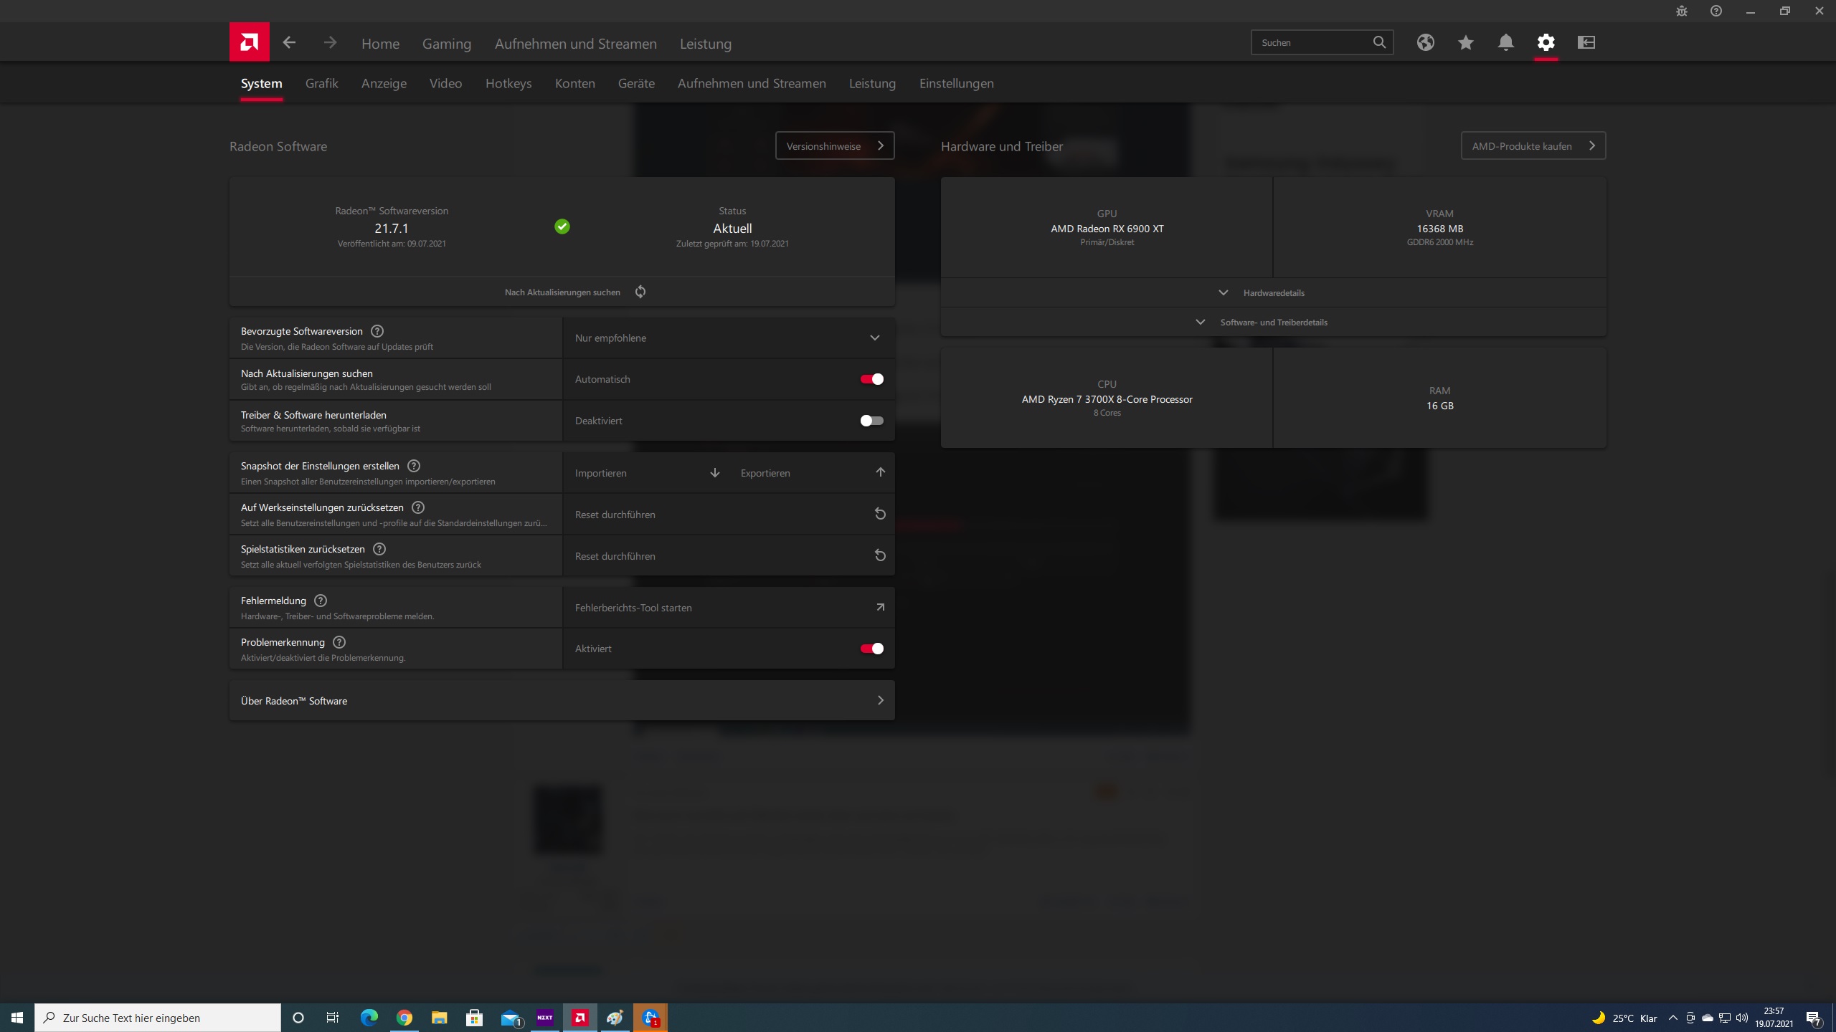Screen dimensions: 1836x1032
Task: Click AMD-Produkte kaufen button
Action: [x=1533, y=145]
